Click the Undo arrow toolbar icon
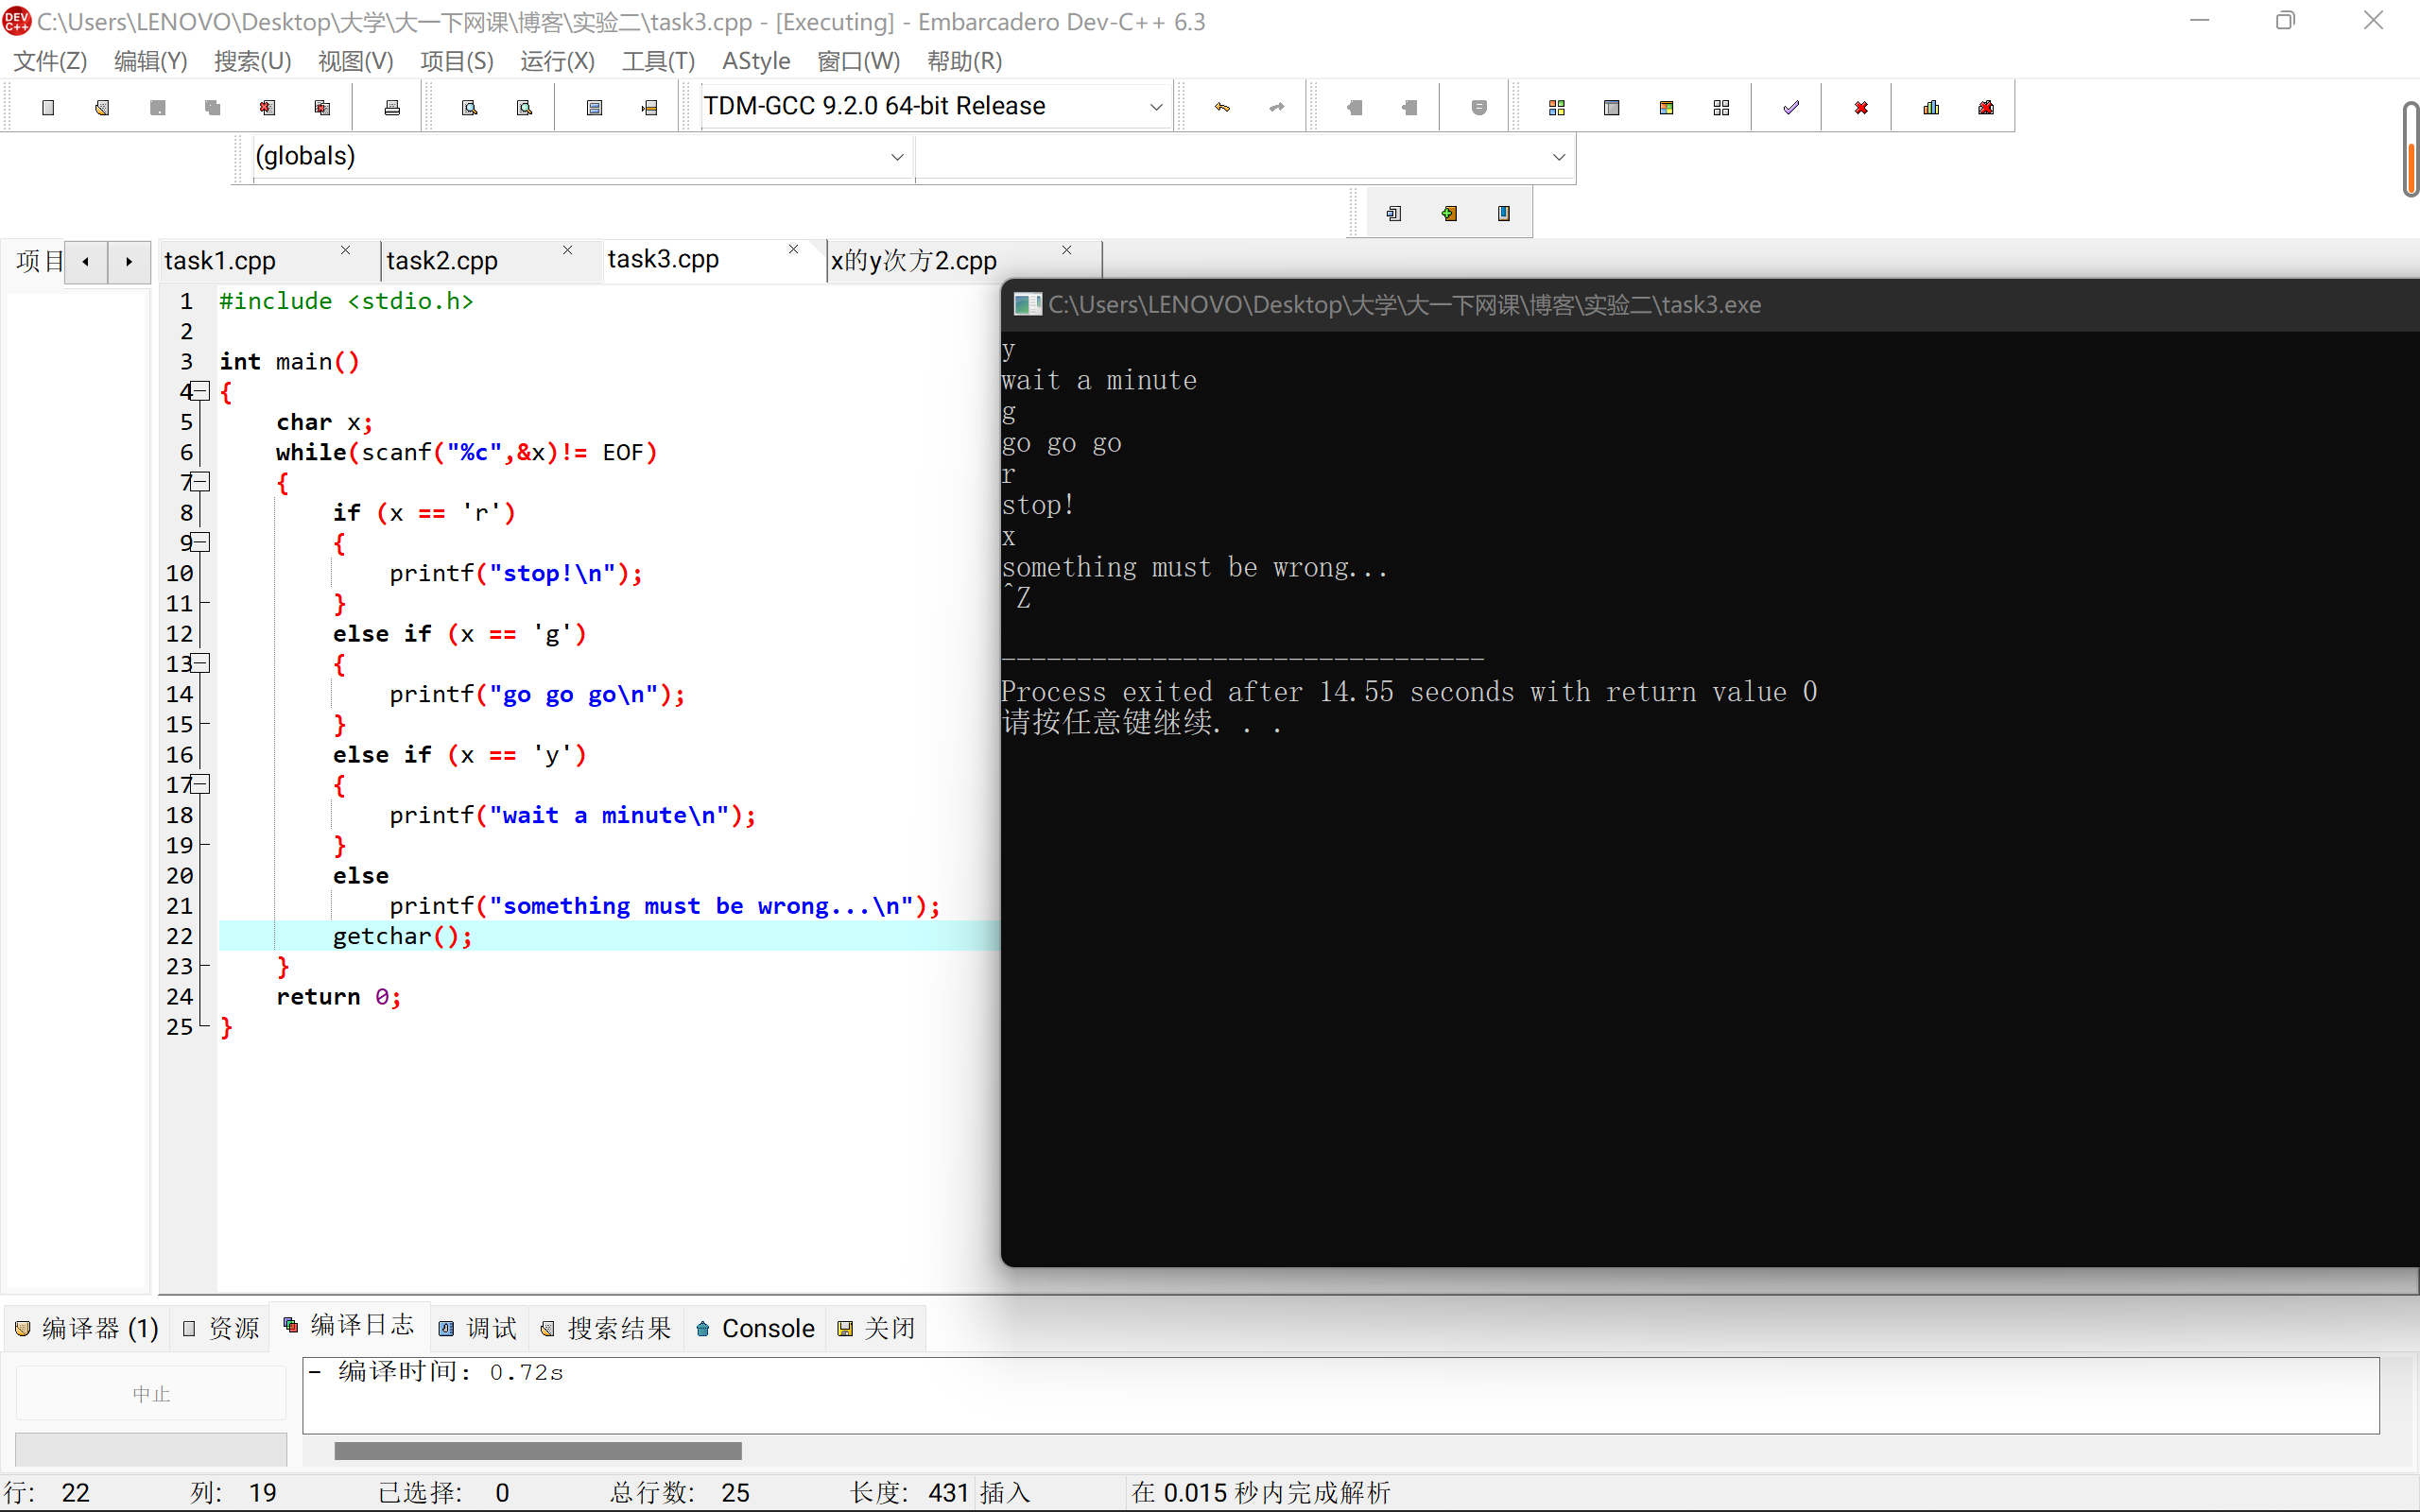 coord(1222,107)
